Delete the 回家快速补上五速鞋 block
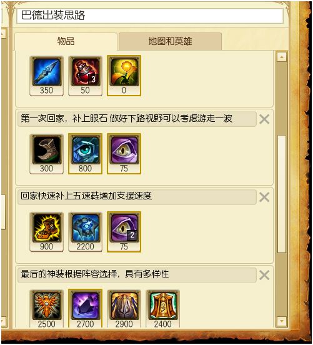The width and height of the screenshot is (313, 345). pyautogui.click(x=264, y=197)
